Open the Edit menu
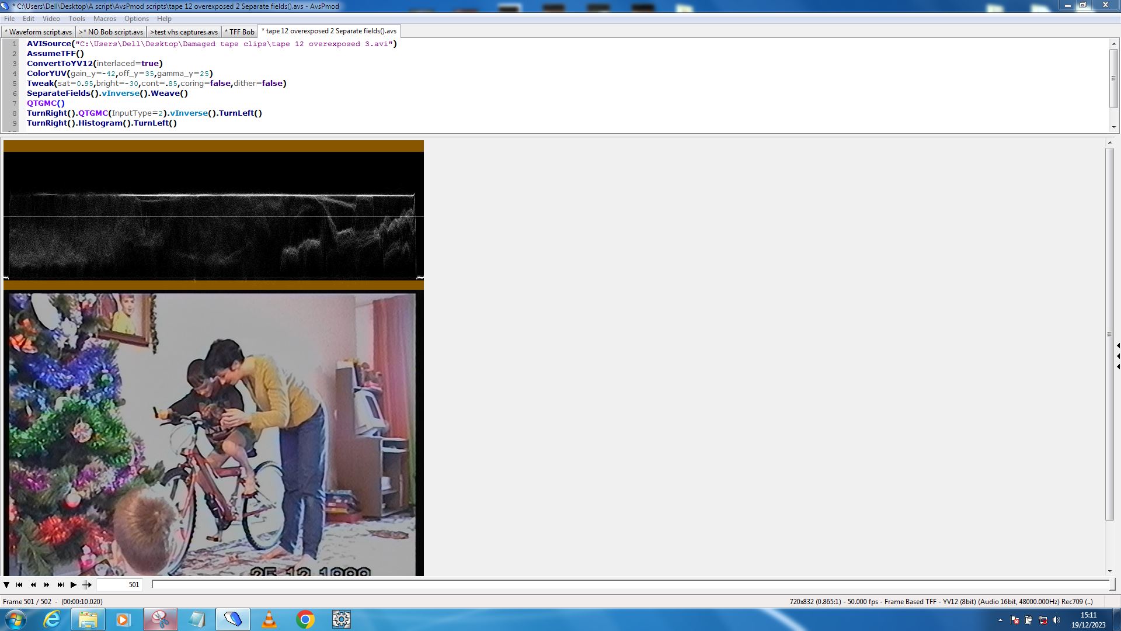This screenshot has height=631, width=1121. point(28,19)
